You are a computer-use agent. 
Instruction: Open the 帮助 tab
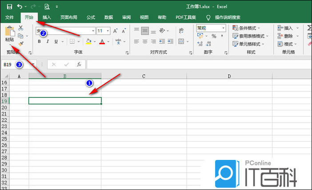pyautogui.click(x=162, y=17)
